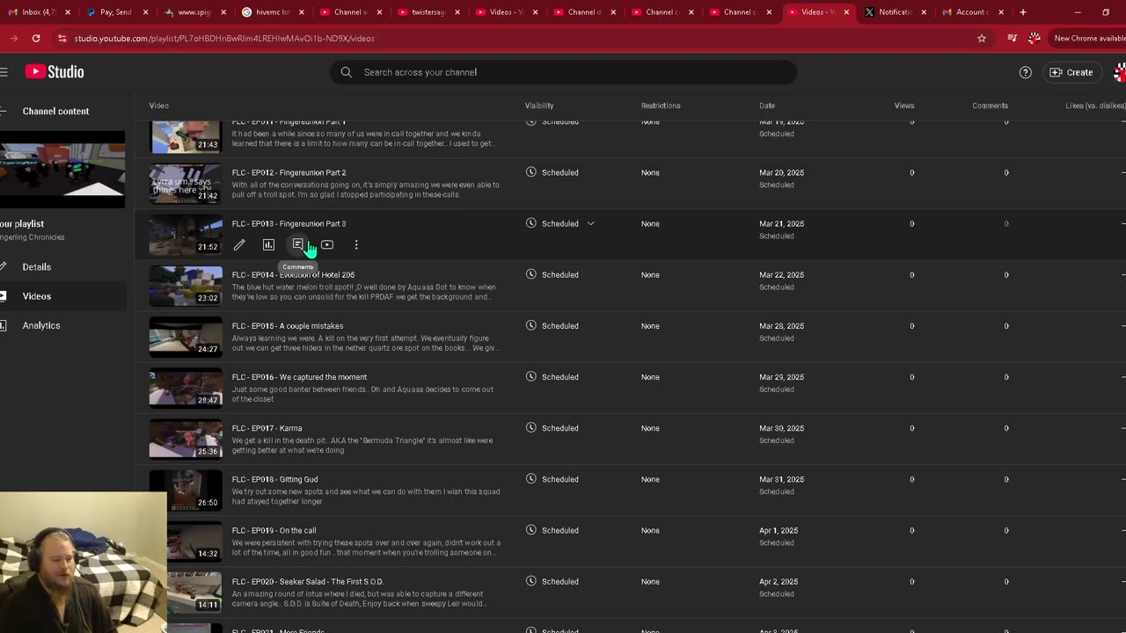Click EP014 thumbnail showing 23:02
This screenshot has height=633, width=1126.
pos(186,284)
